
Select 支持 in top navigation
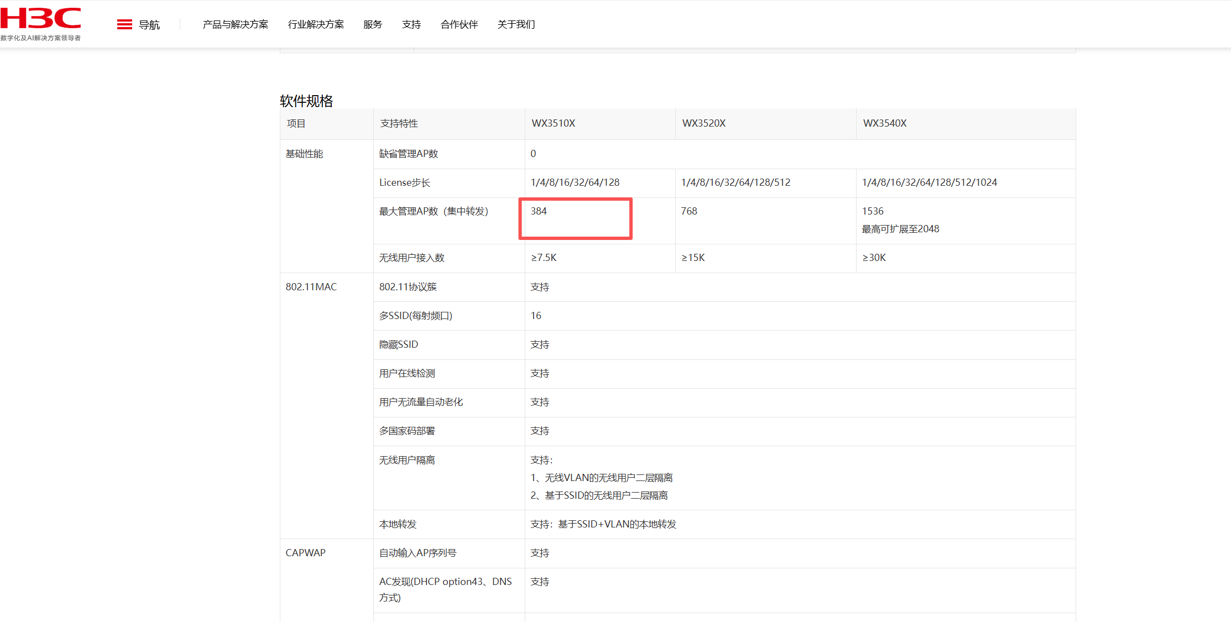[411, 24]
